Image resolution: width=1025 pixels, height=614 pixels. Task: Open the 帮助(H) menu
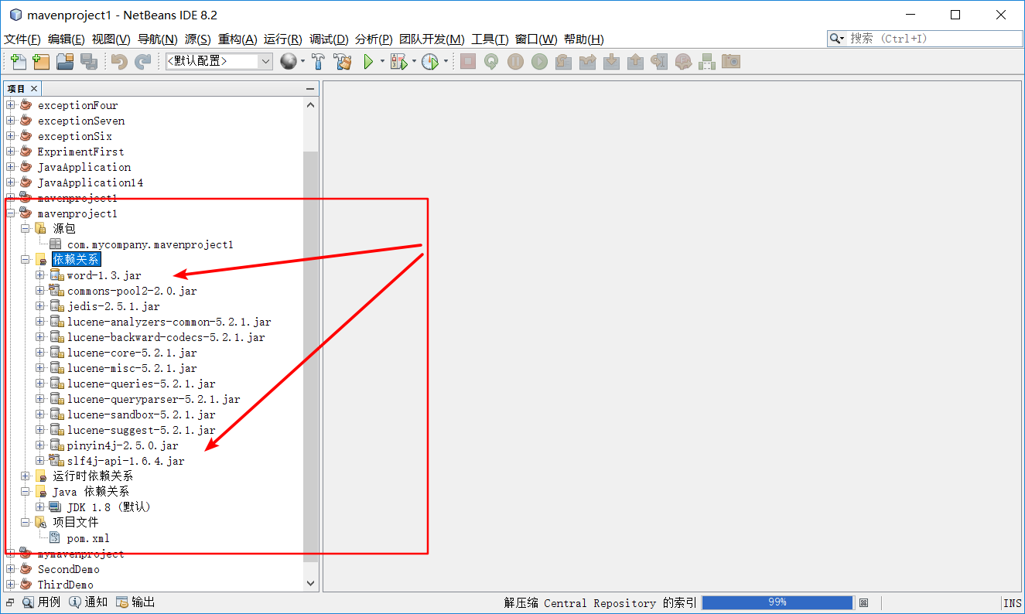pyautogui.click(x=584, y=39)
